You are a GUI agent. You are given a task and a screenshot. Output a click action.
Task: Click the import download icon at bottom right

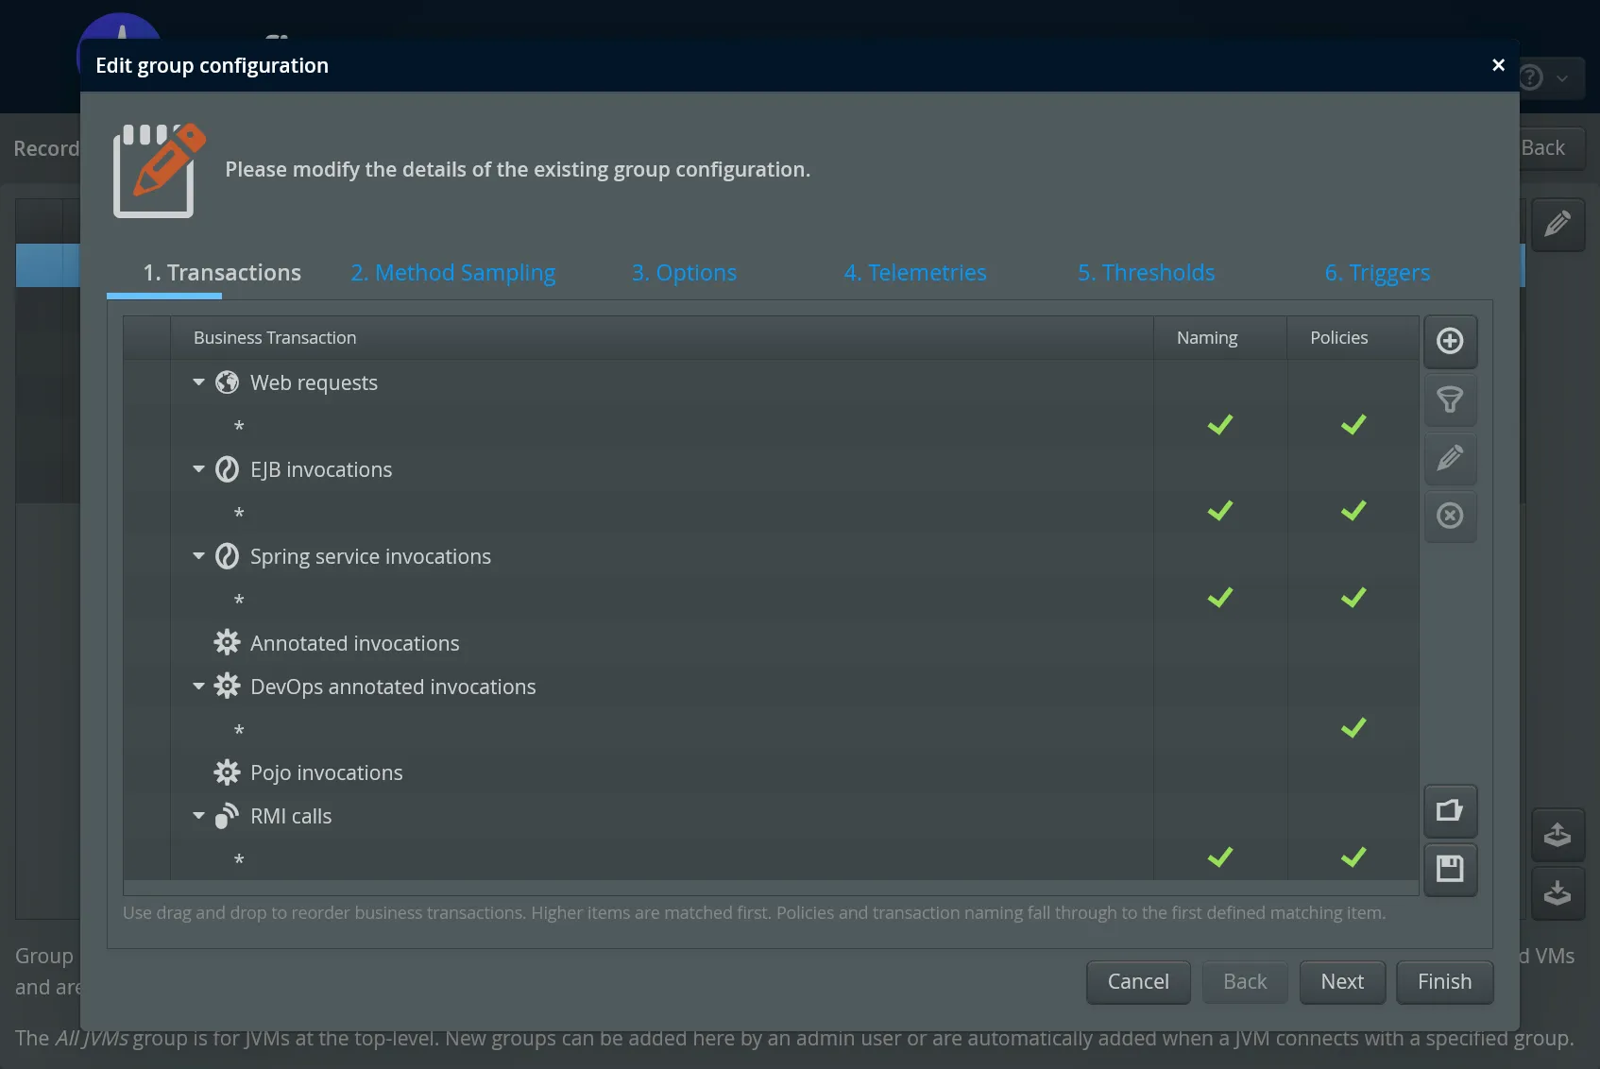[1557, 893]
